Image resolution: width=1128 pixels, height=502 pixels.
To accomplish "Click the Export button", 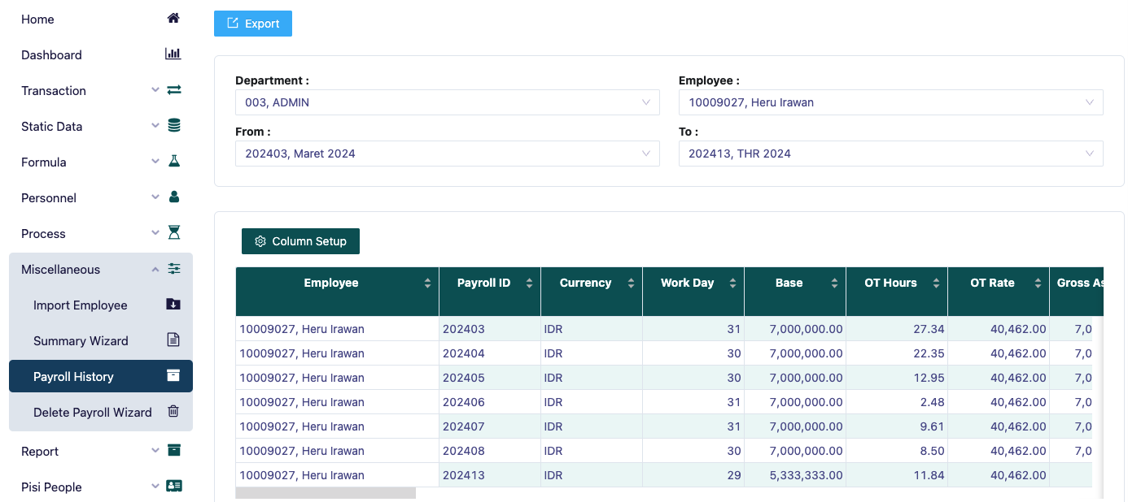I will [x=252, y=24].
